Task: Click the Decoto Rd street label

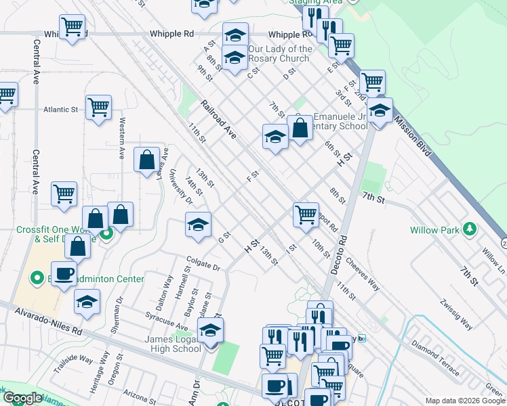Action: click(x=338, y=255)
